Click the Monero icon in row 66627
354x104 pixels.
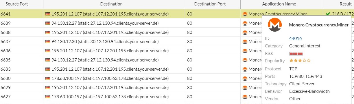245,97
